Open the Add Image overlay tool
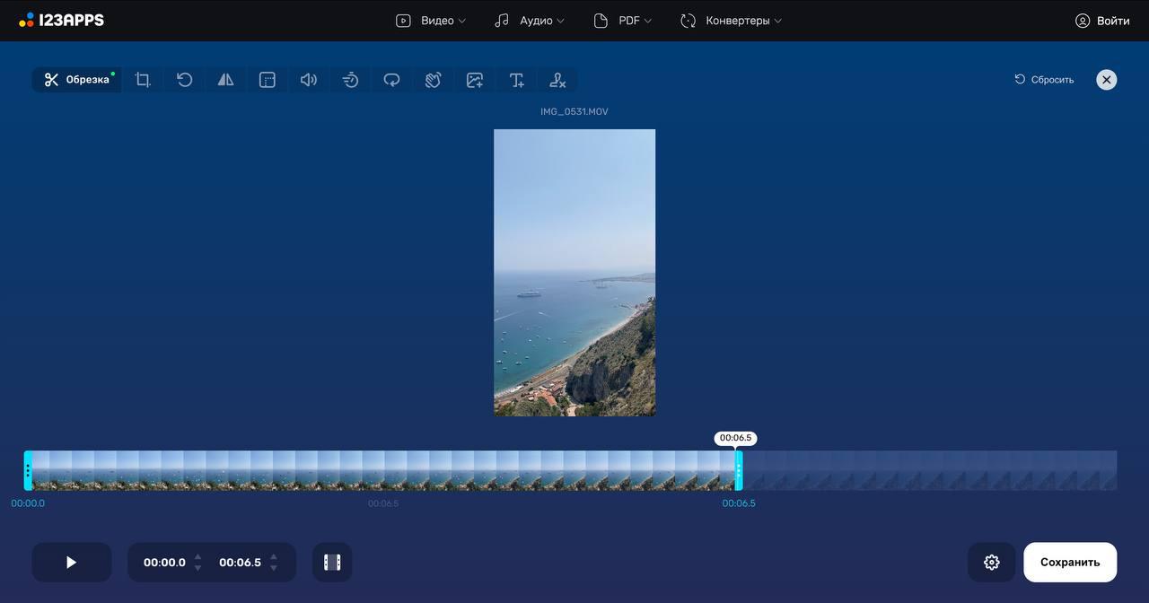The width and height of the screenshot is (1149, 603). point(474,79)
